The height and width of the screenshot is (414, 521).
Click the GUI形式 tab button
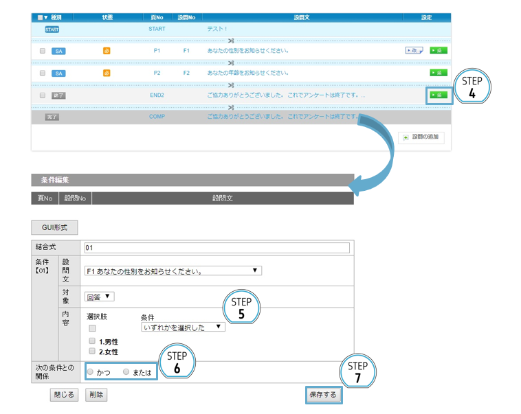[x=54, y=227]
